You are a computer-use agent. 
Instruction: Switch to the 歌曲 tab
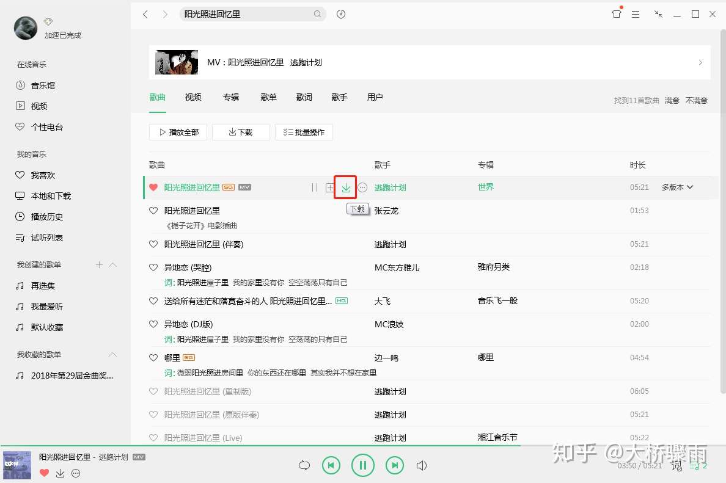tap(158, 97)
